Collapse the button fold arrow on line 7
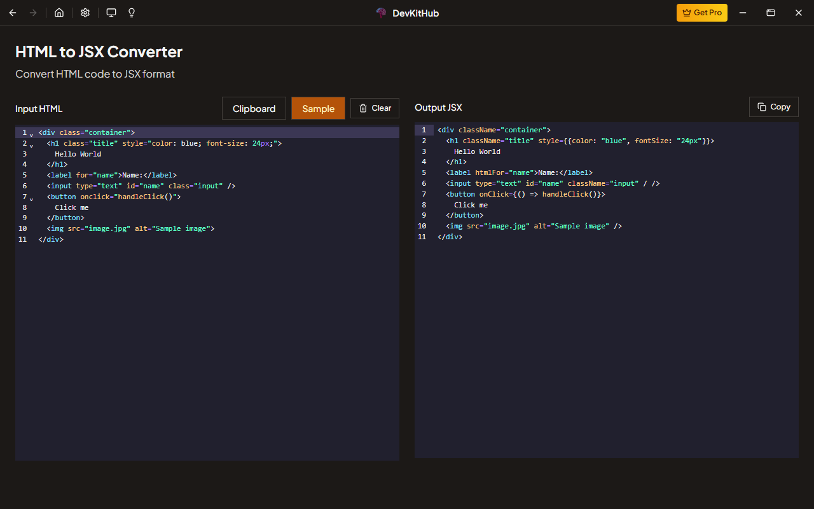814x509 pixels. (32, 198)
